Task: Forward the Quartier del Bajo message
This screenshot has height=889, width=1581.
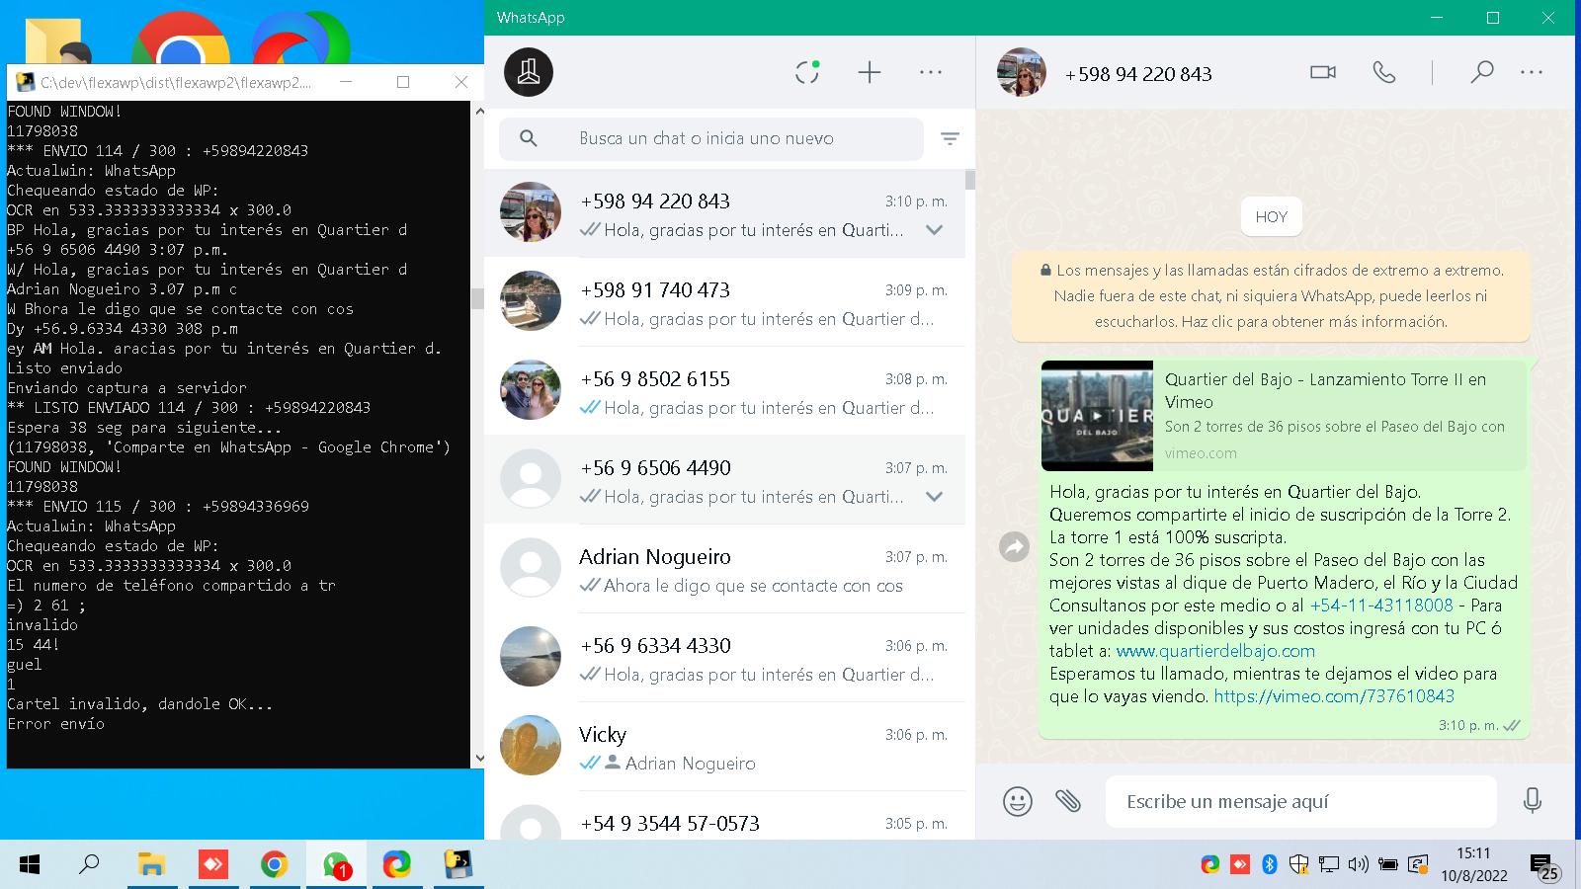Action: pyautogui.click(x=1015, y=546)
